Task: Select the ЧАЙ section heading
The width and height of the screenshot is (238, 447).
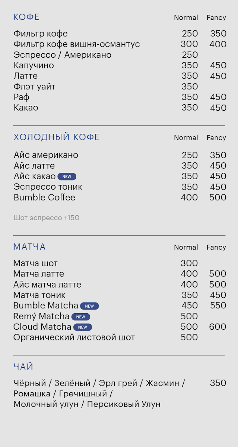Action: [23, 367]
